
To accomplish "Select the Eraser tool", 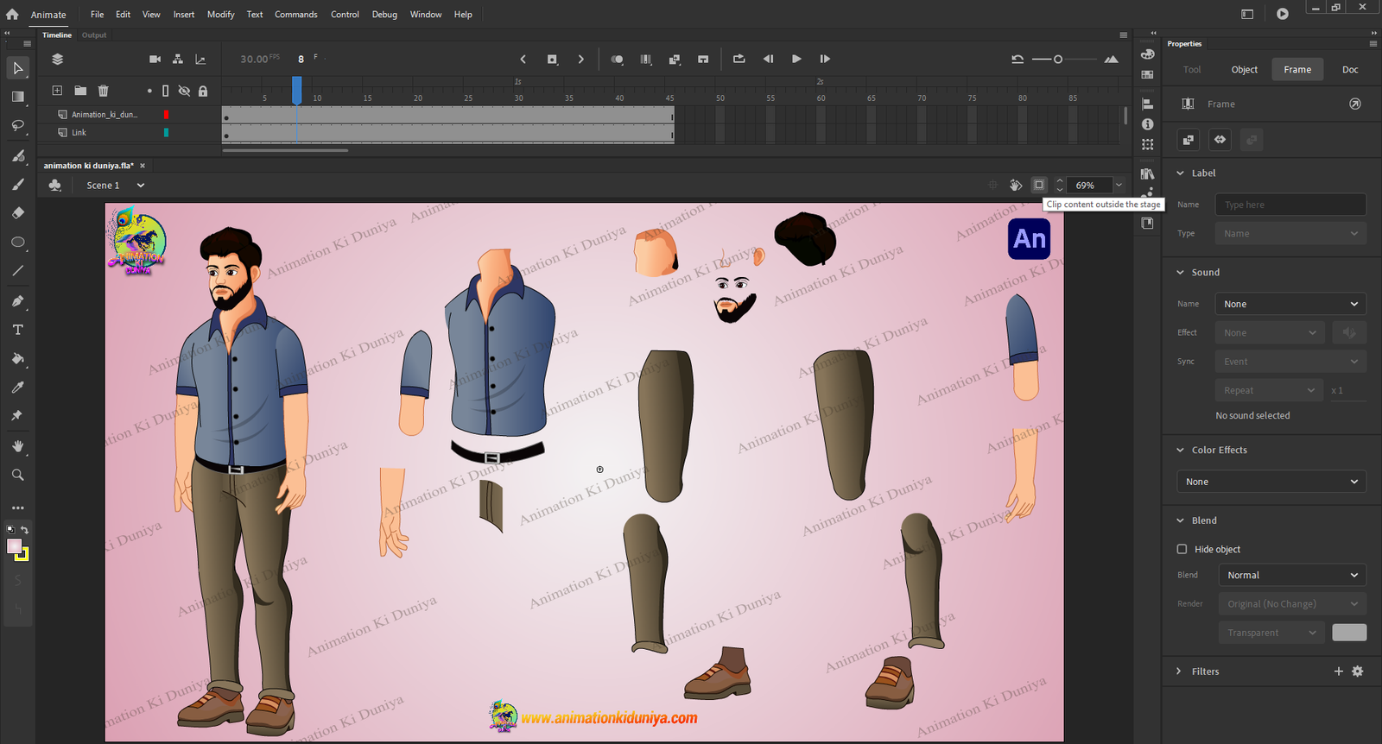I will 17,213.
